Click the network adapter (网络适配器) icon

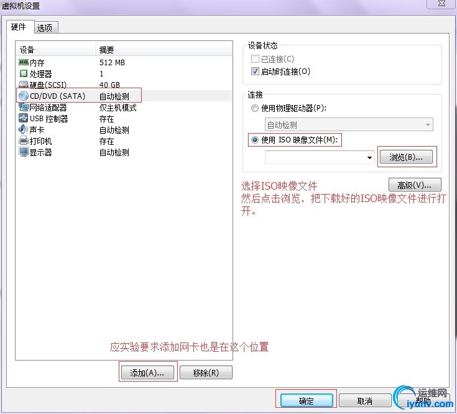click(x=24, y=107)
